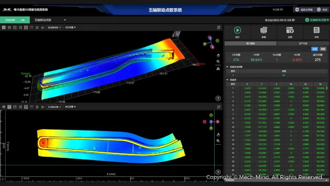Click the 运行次数 value 275
The width and height of the screenshot is (330, 186).
click(x=317, y=60)
